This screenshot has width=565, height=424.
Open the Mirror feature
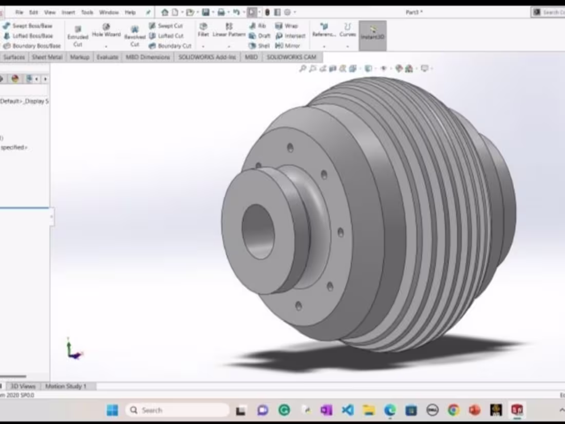click(x=286, y=45)
